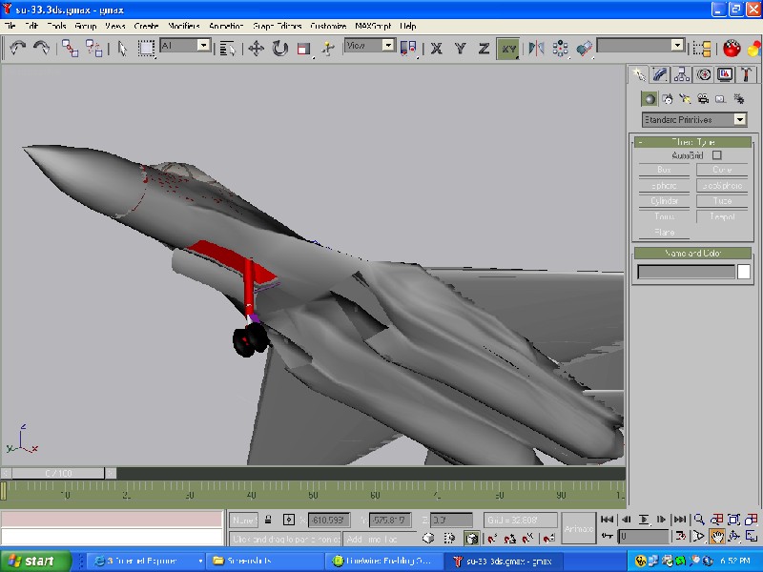
Task: Toggle the selection lock icon
Action: pos(269,520)
